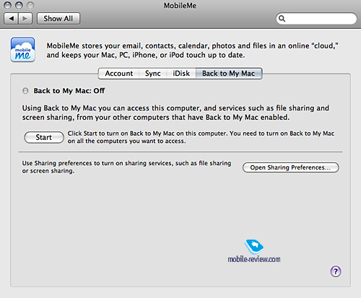Image resolution: width=361 pixels, height=298 pixels.
Task: Switch to the Sync tab
Action: point(153,74)
